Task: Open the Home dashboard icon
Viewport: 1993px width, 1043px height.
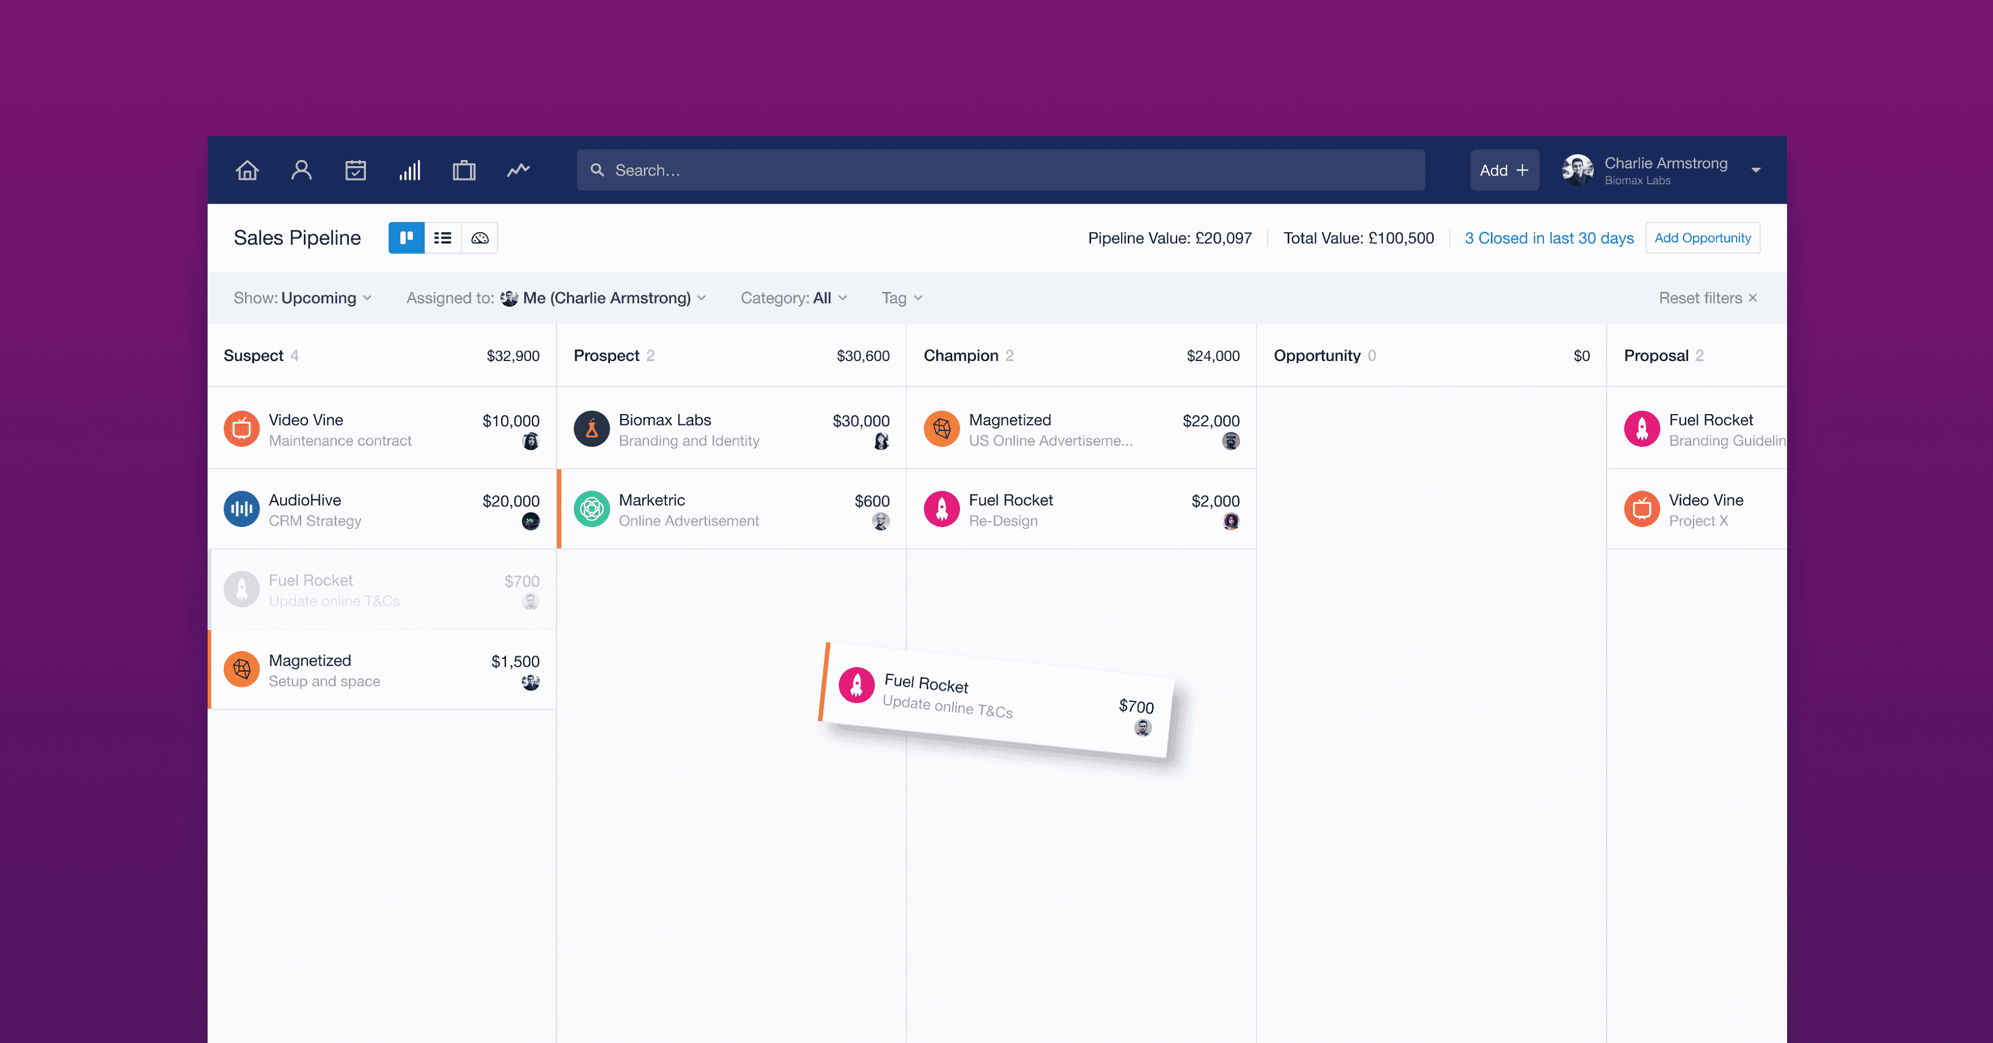Action: point(247,170)
